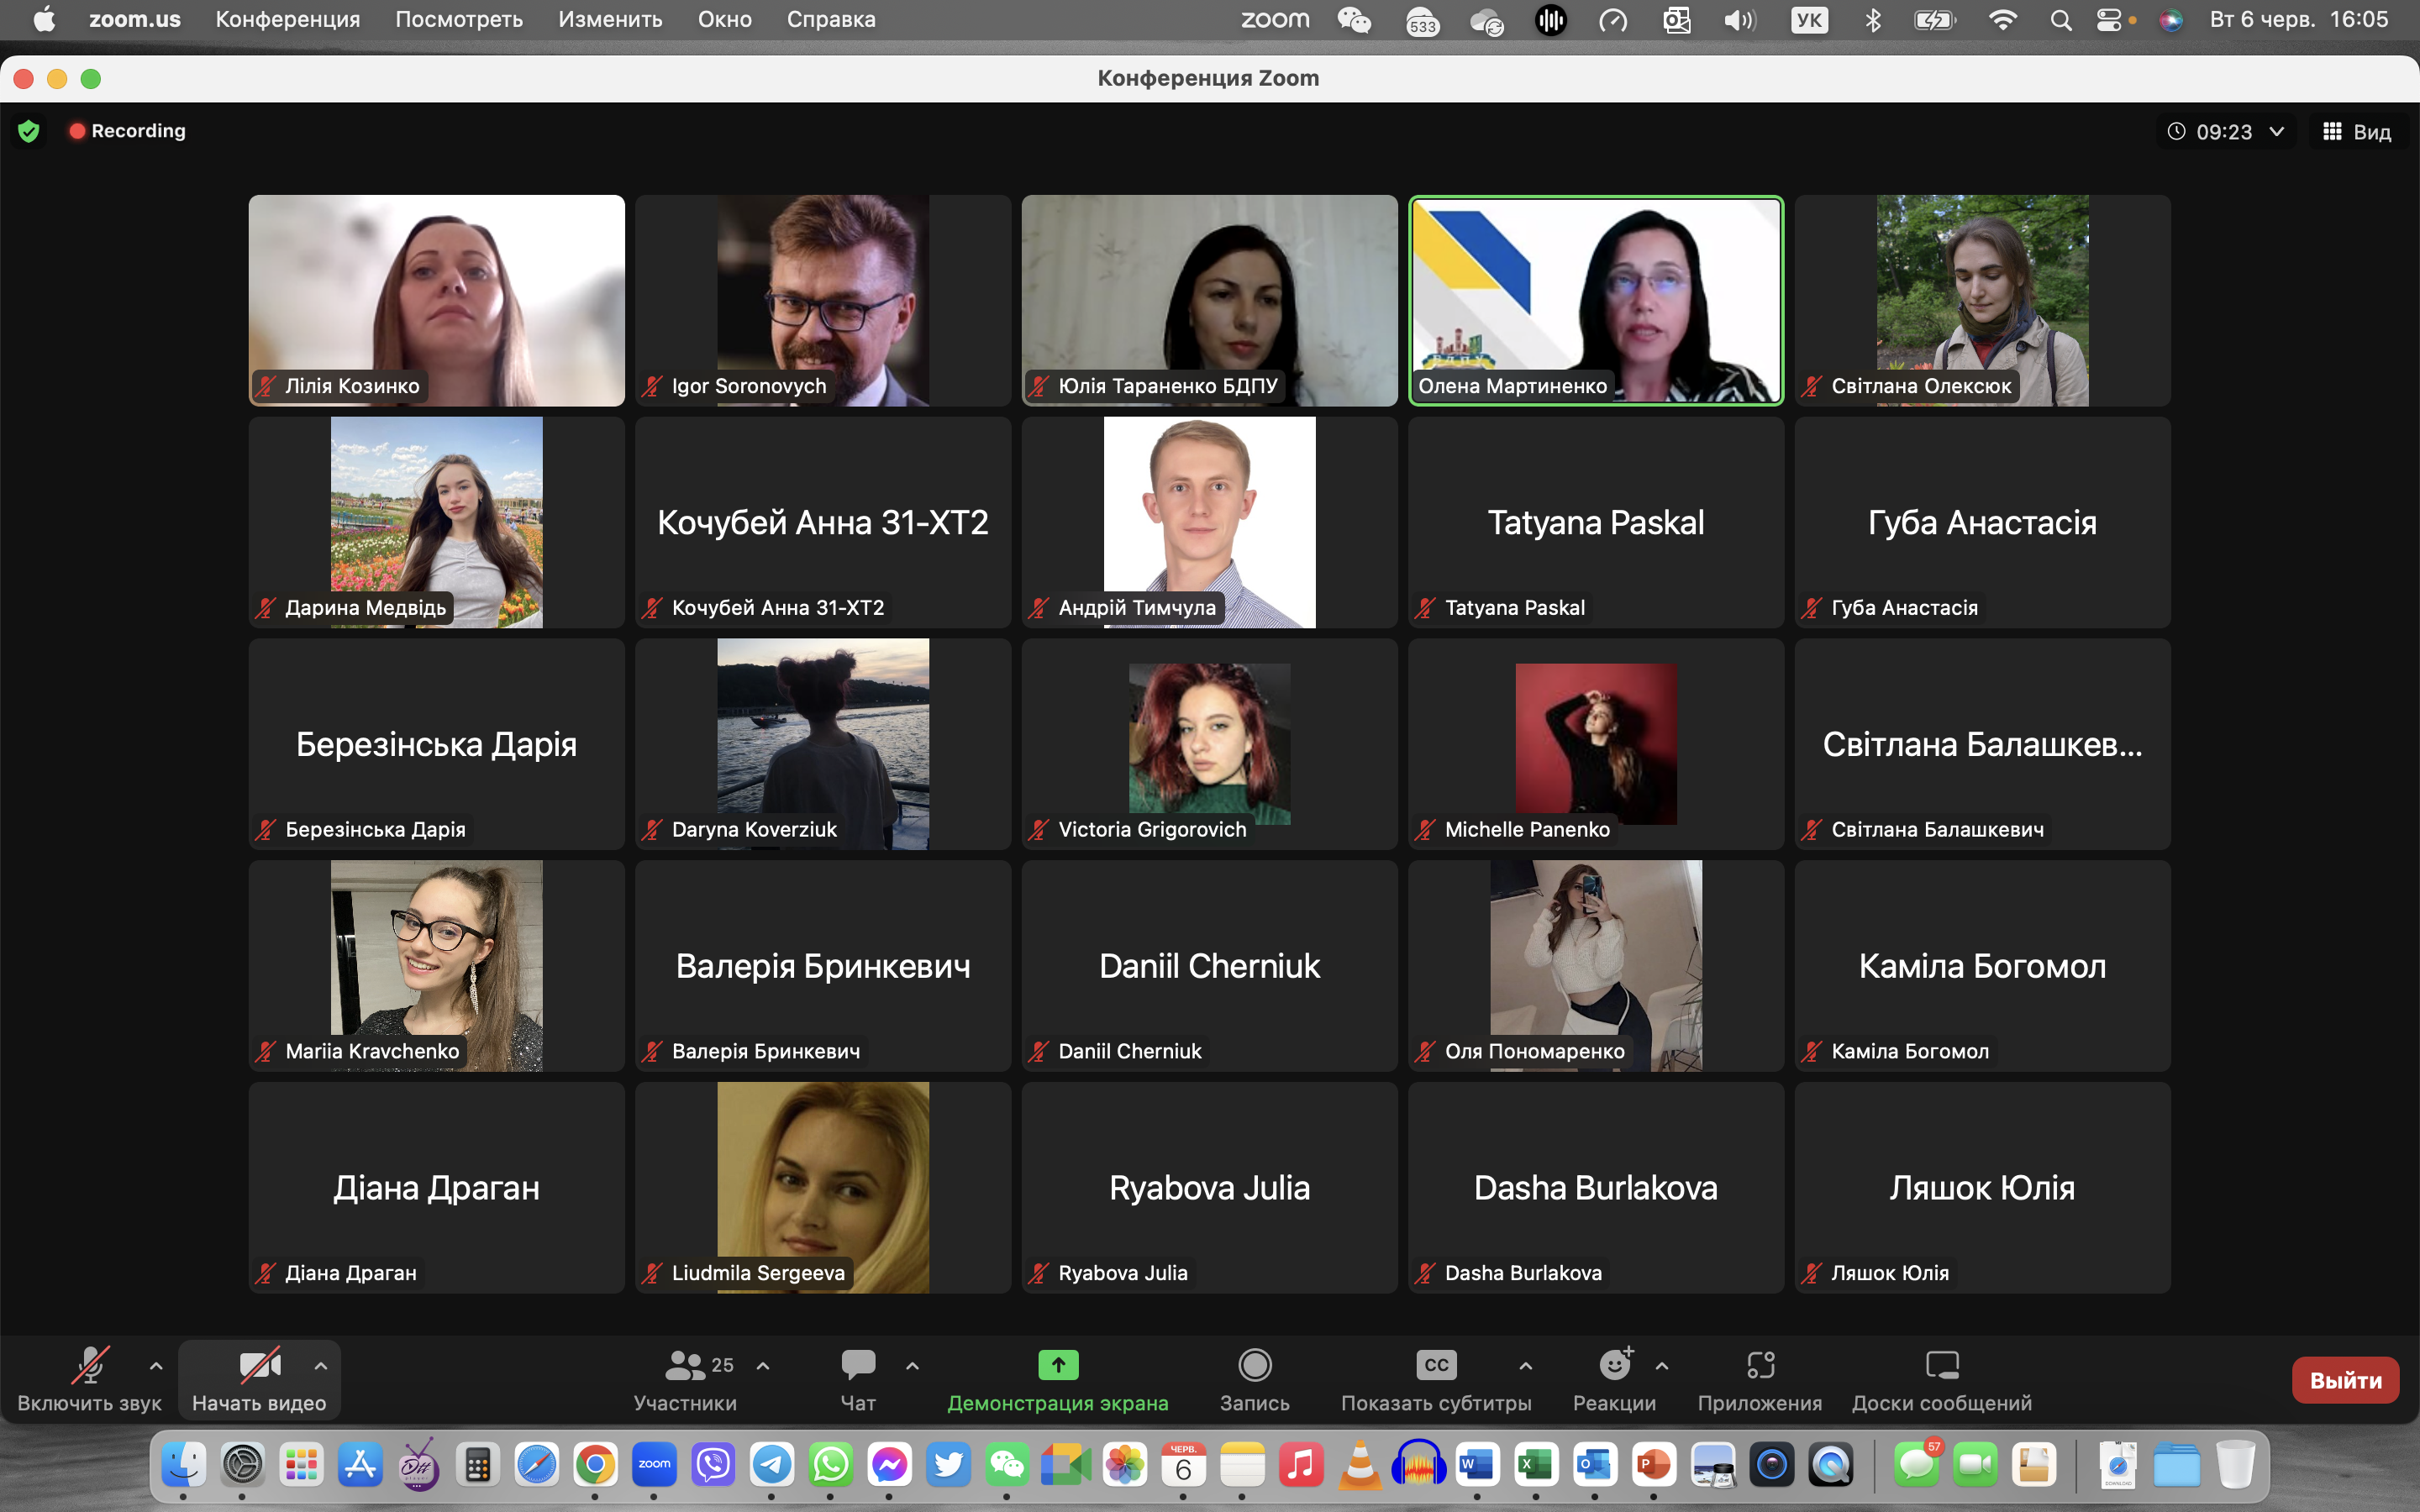Select Олена Мартиненко's video tile
Screen dimensions: 2420x1512
(x=1595, y=300)
